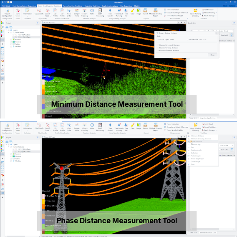The width and height of the screenshot is (237, 237).
Task: Open Working Directory in upper window
Action: click(195, 13)
